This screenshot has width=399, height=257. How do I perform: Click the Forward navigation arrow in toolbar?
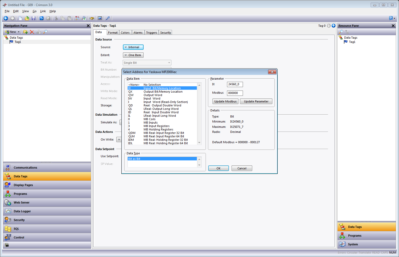tap(12, 18)
